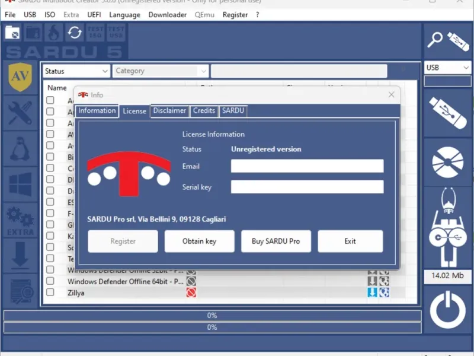
Task: Open the report magnifier document icon
Action: coord(21,291)
